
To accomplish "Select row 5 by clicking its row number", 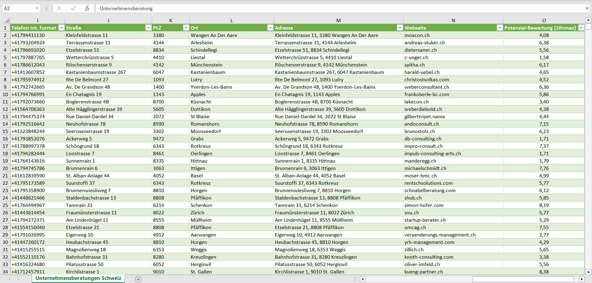I will point(5,57).
